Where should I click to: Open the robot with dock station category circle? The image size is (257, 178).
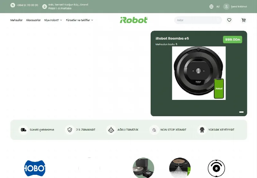(143, 168)
